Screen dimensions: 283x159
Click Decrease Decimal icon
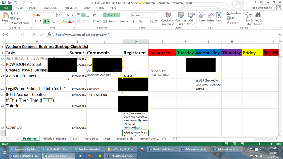[x=156, y=21]
